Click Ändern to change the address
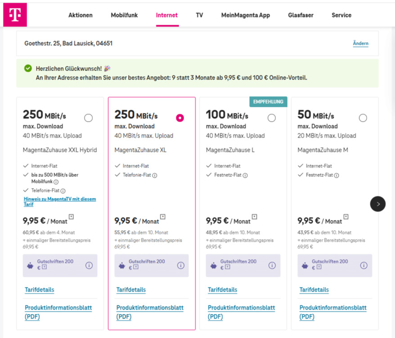This screenshot has width=395, height=338. click(x=360, y=44)
